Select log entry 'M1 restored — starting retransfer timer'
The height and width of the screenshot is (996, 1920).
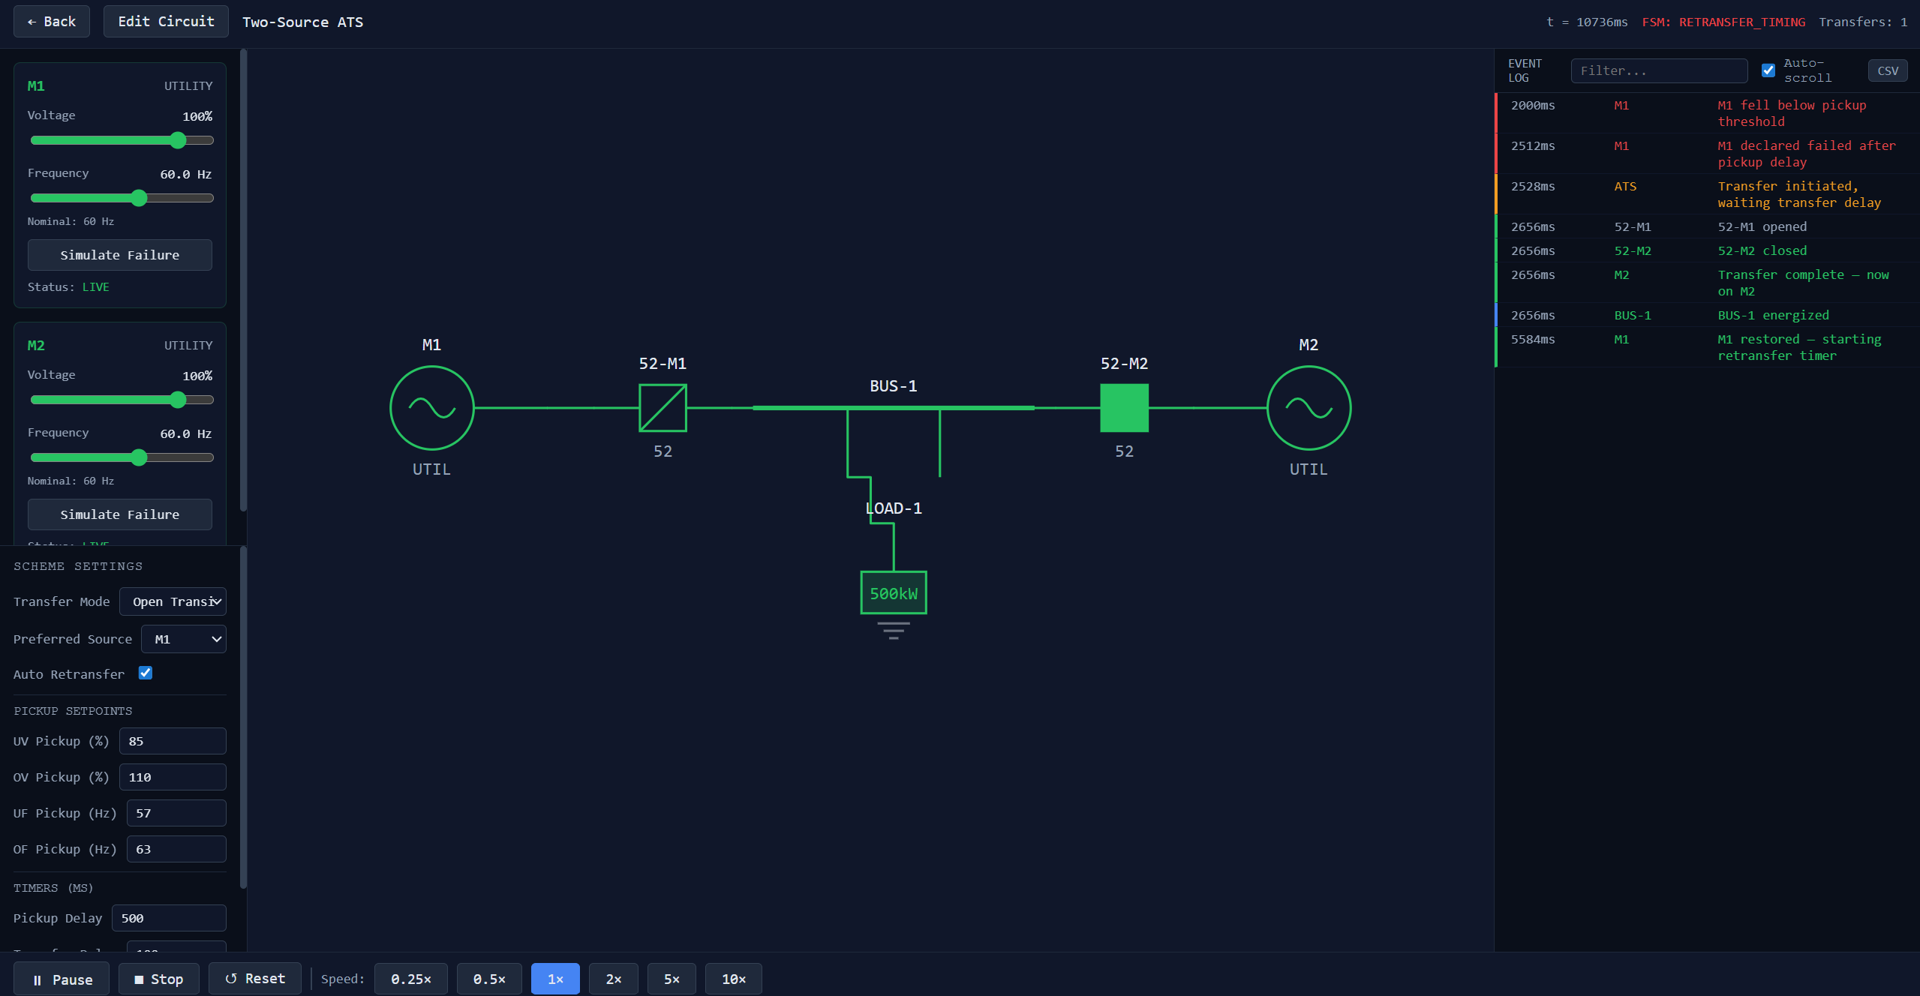[1708, 347]
